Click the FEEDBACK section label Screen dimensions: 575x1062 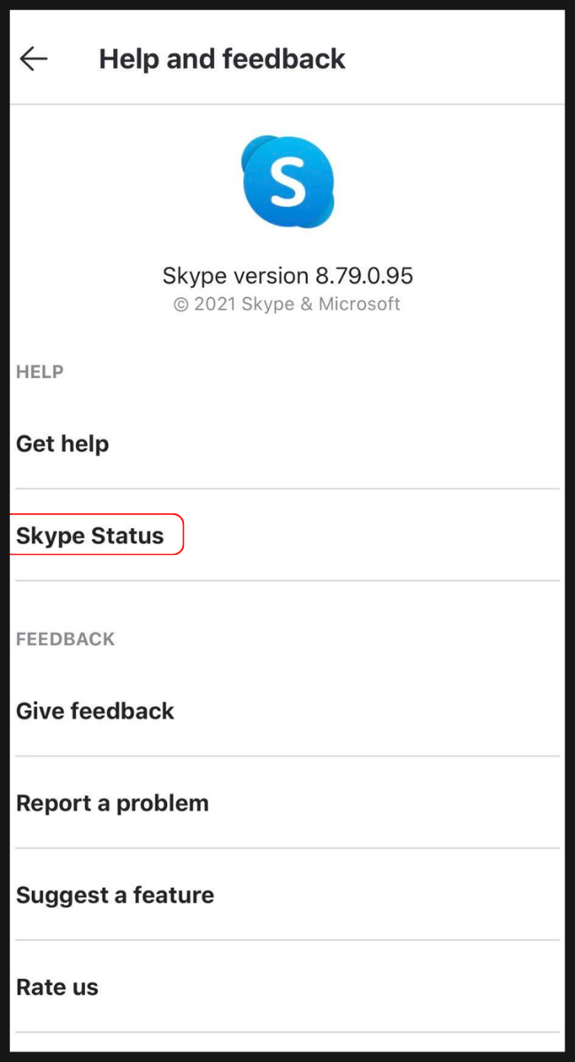(x=65, y=639)
